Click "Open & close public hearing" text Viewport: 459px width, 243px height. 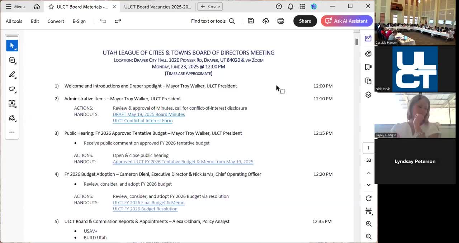click(141, 156)
